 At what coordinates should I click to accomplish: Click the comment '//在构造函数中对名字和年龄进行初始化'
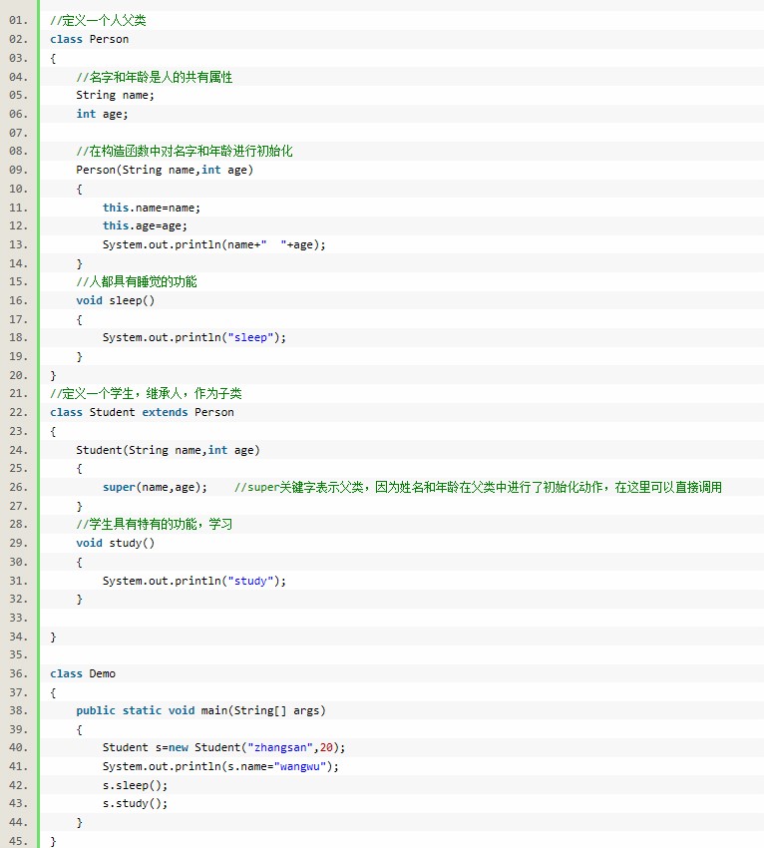click(185, 151)
